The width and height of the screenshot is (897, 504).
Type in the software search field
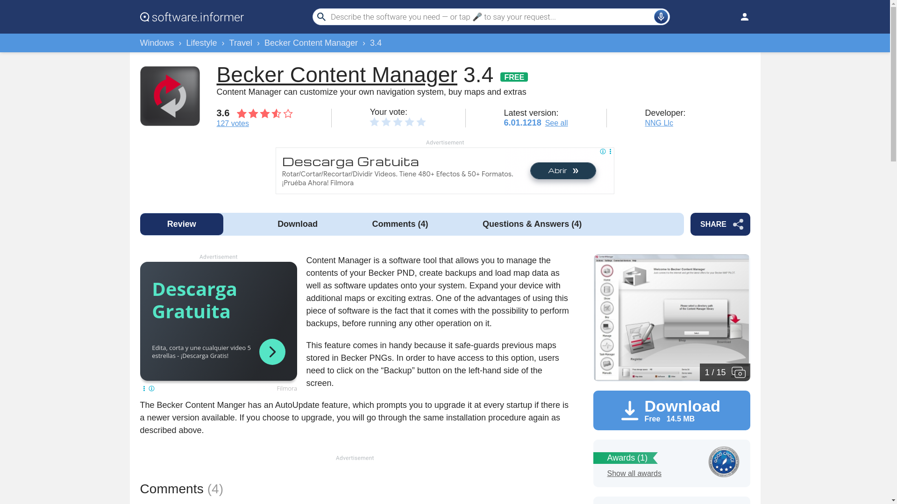tap(491, 17)
